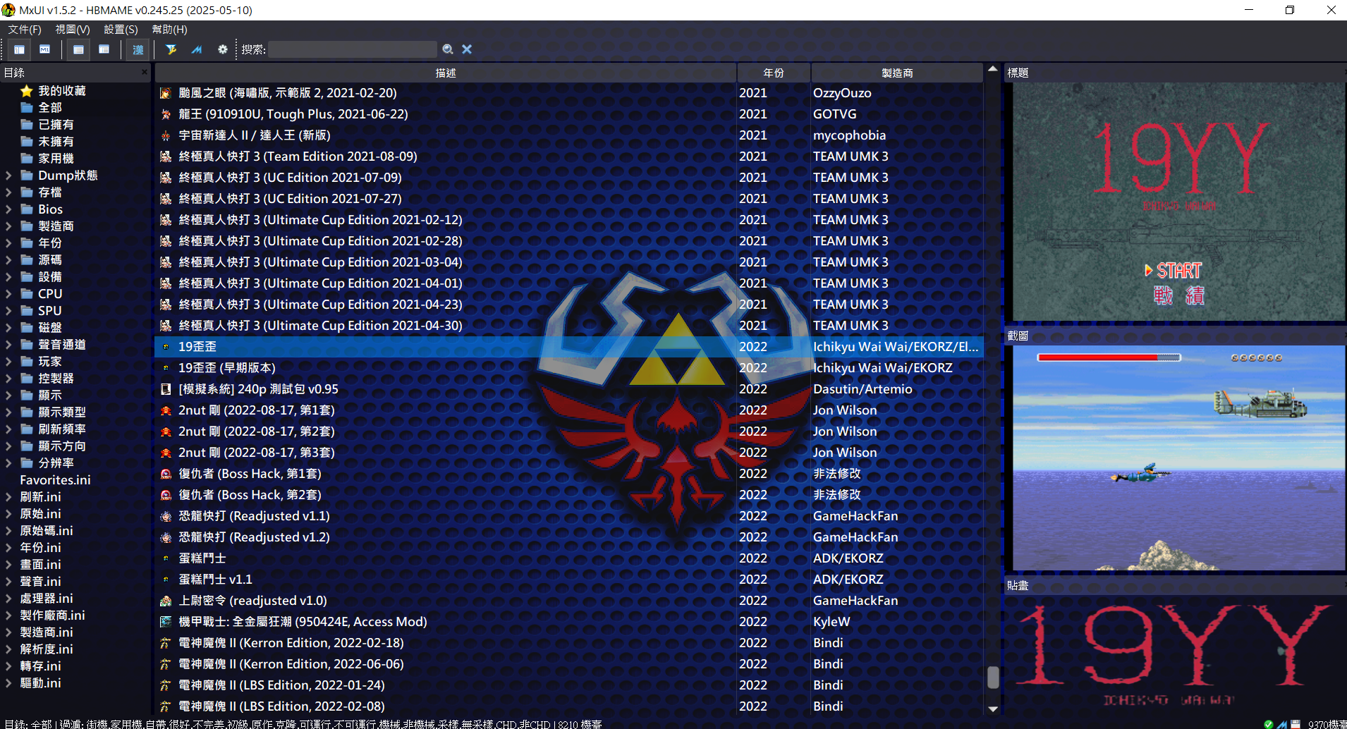Select Favorites.ini in the tree
This screenshot has height=729, width=1347.
pos(55,480)
